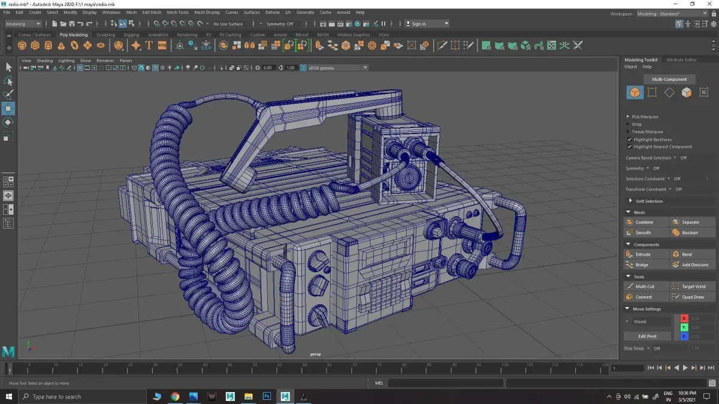This screenshot has height=404, width=719.
Task: Click the SVG import shelf icon
Action: pyautogui.click(x=162, y=45)
